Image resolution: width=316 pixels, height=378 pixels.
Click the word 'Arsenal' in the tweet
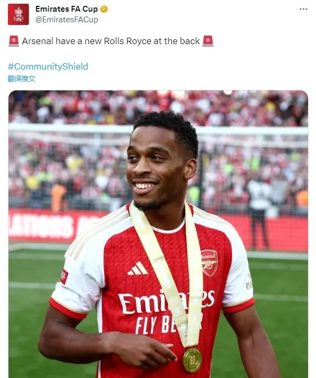(37, 41)
